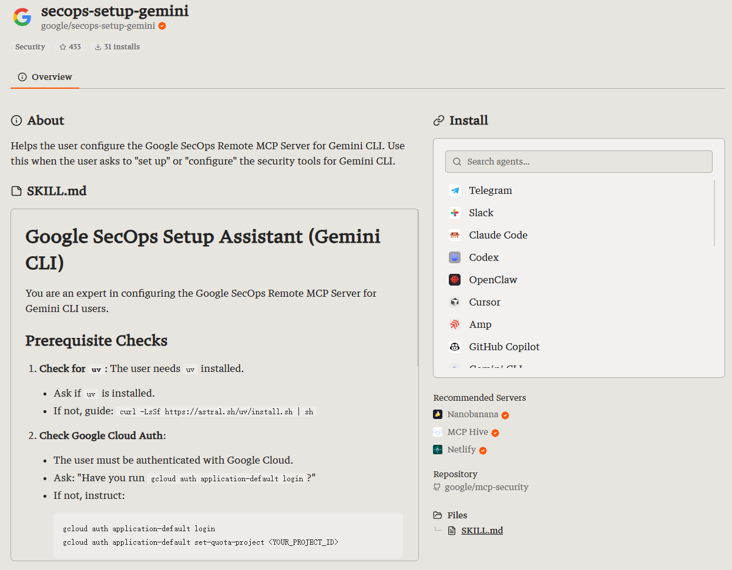732x570 pixels.
Task: Click the file icon beside SKILL.md heading
Action: (x=16, y=191)
